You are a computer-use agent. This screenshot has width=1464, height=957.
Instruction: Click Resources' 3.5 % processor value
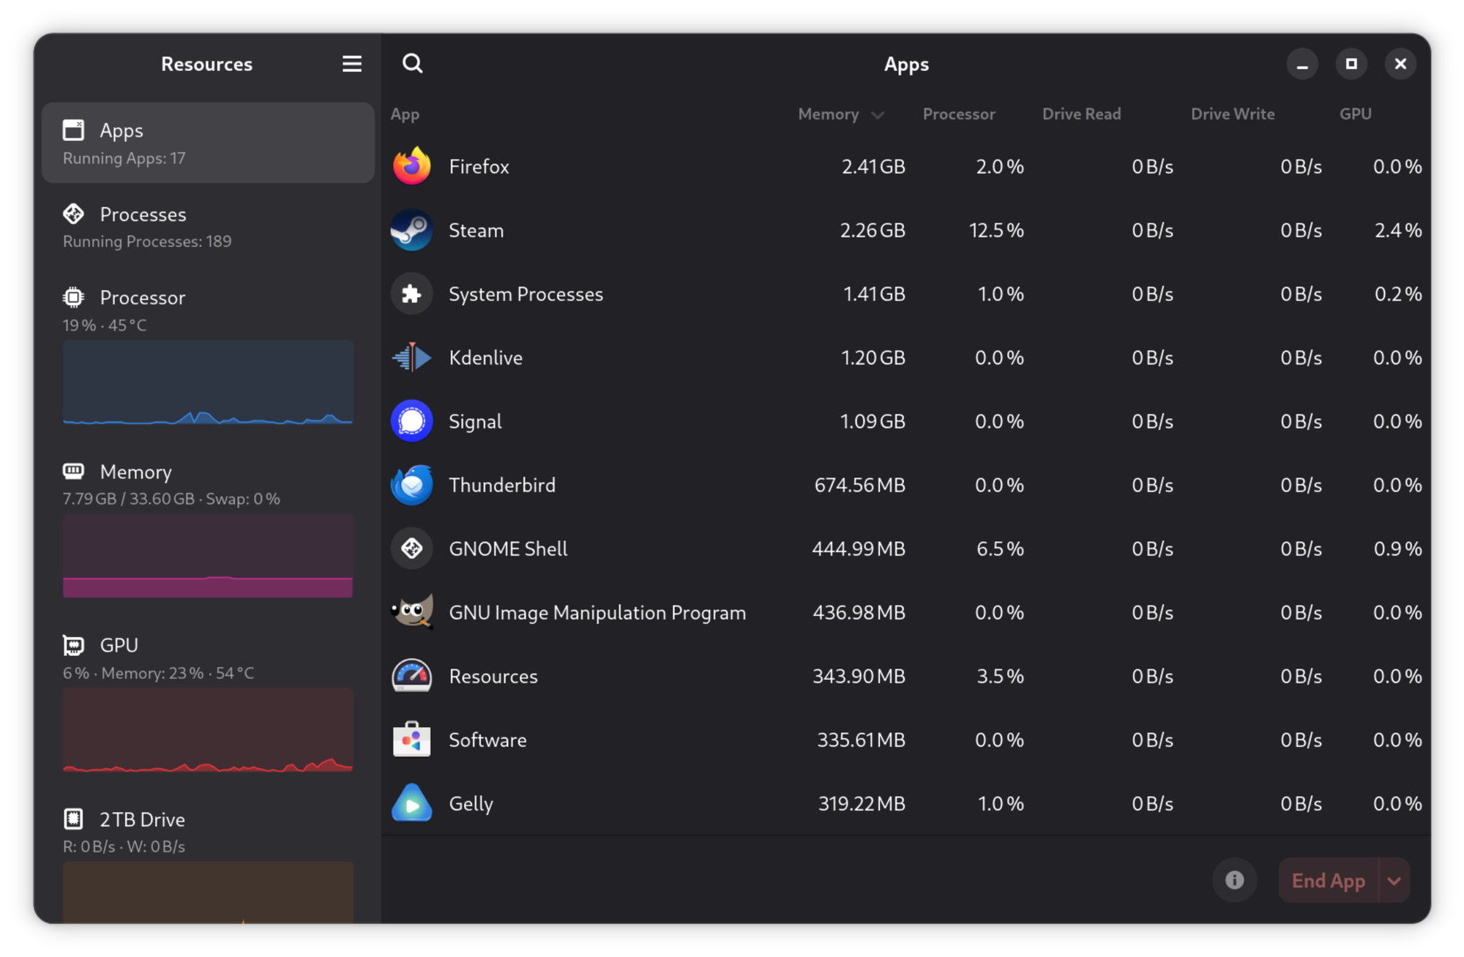pos(1000,676)
